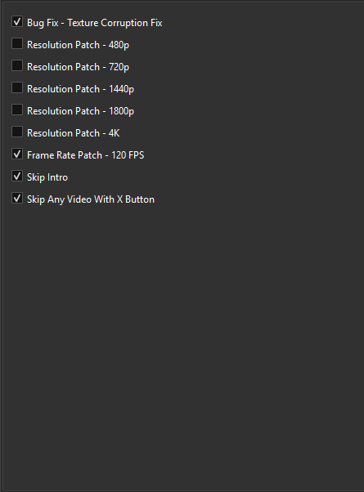
Task: Select the Skip Intro label text
Action: click(47, 177)
